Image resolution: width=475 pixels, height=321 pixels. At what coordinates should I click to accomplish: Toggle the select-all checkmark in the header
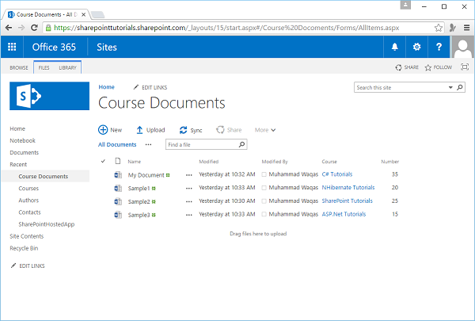pos(103,161)
